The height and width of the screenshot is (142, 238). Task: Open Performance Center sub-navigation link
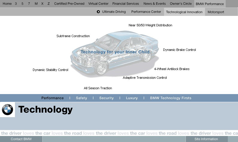(146, 12)
